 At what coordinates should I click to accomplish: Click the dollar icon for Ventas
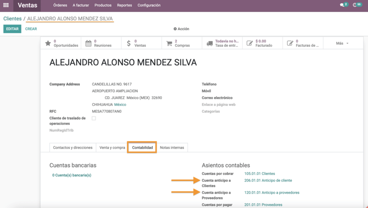coord(129,43)
